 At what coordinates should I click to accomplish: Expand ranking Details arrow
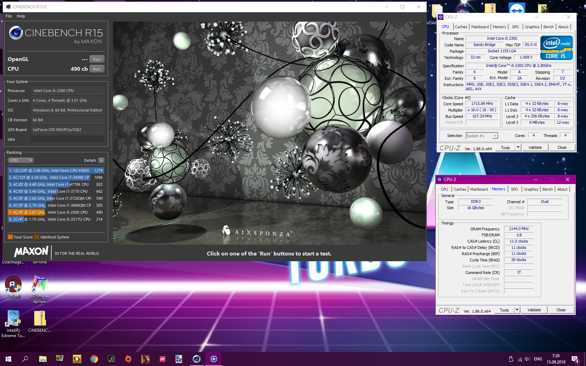(102, 160)
